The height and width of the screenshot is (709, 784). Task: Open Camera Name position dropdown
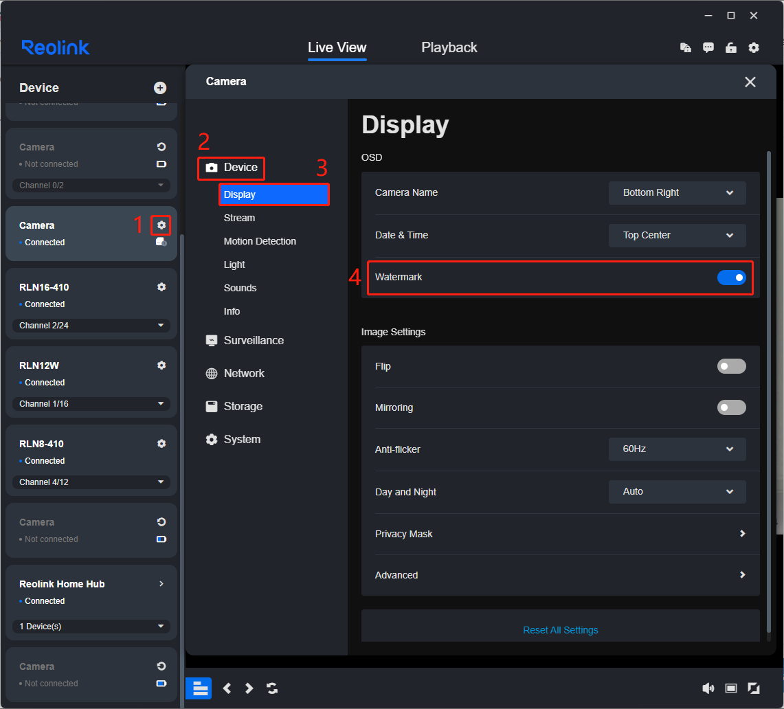677,193
